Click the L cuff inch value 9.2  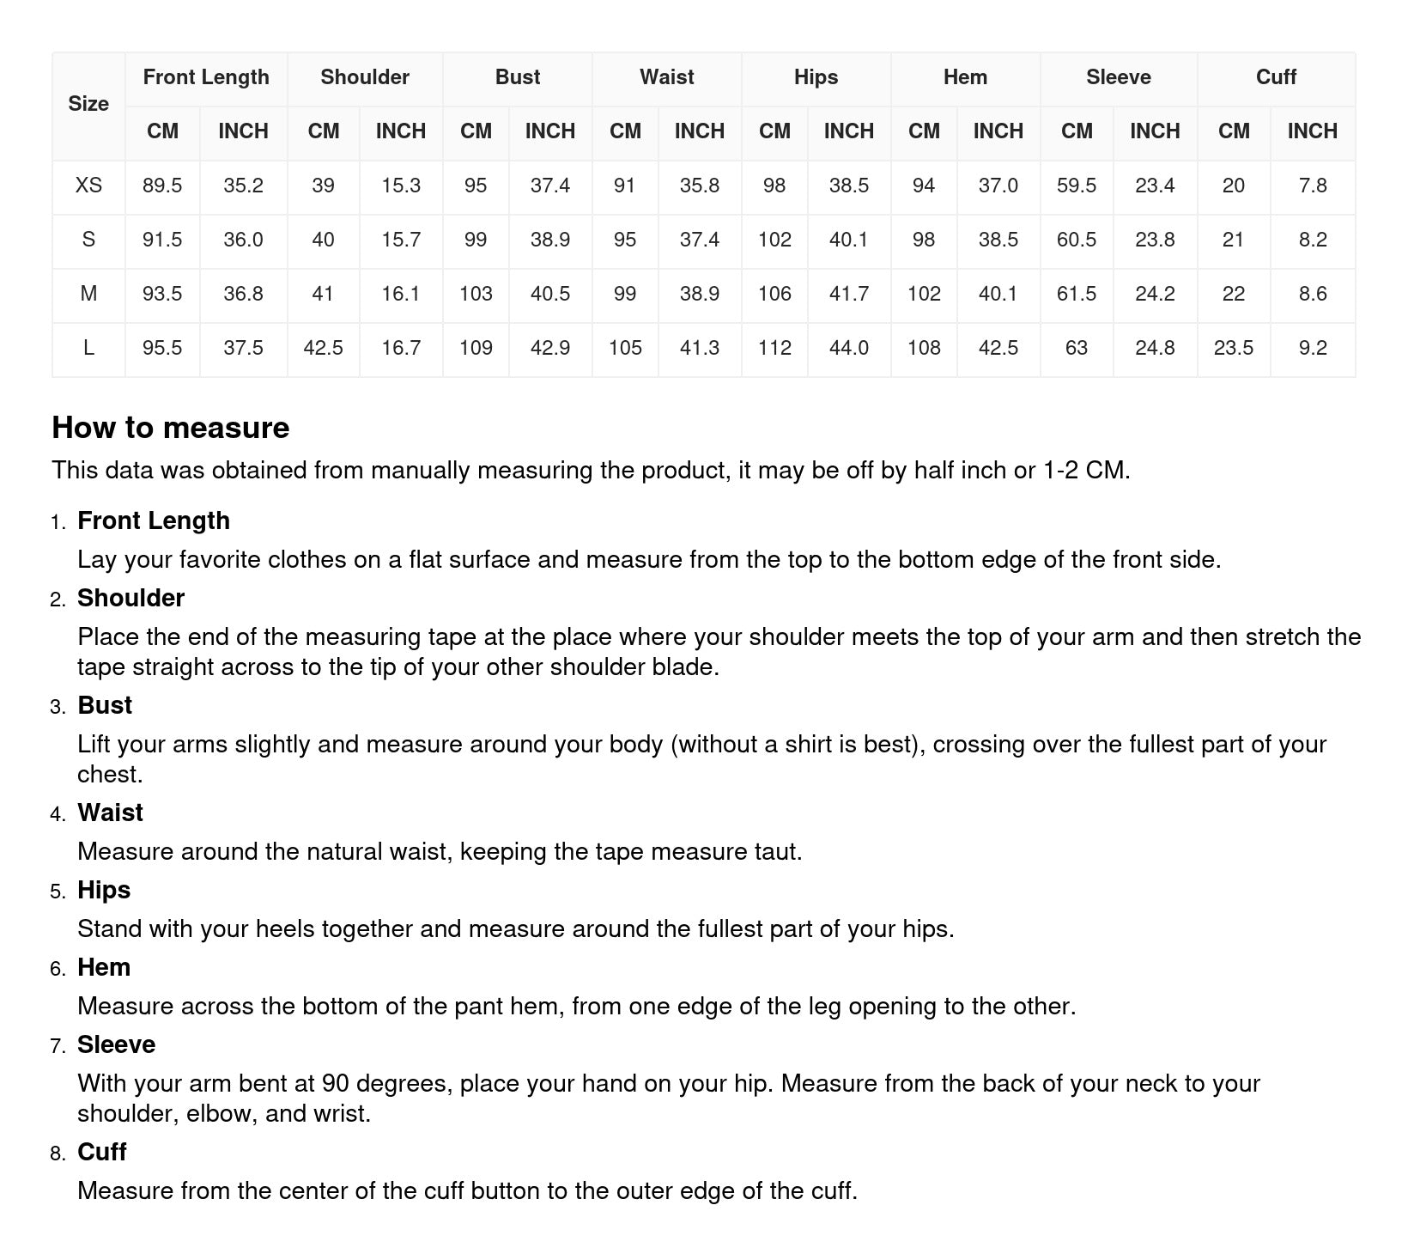click(x=1313, y=348)
